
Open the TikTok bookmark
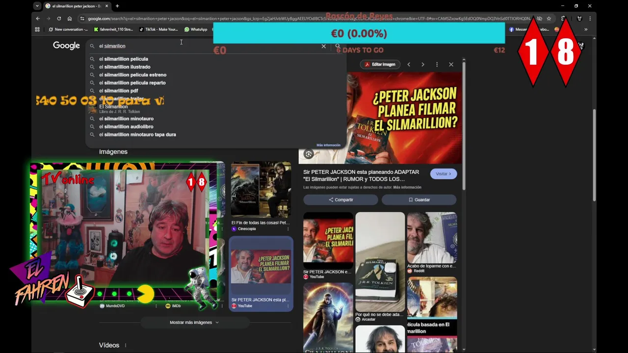pyautogui.click(x=158, y=29)
